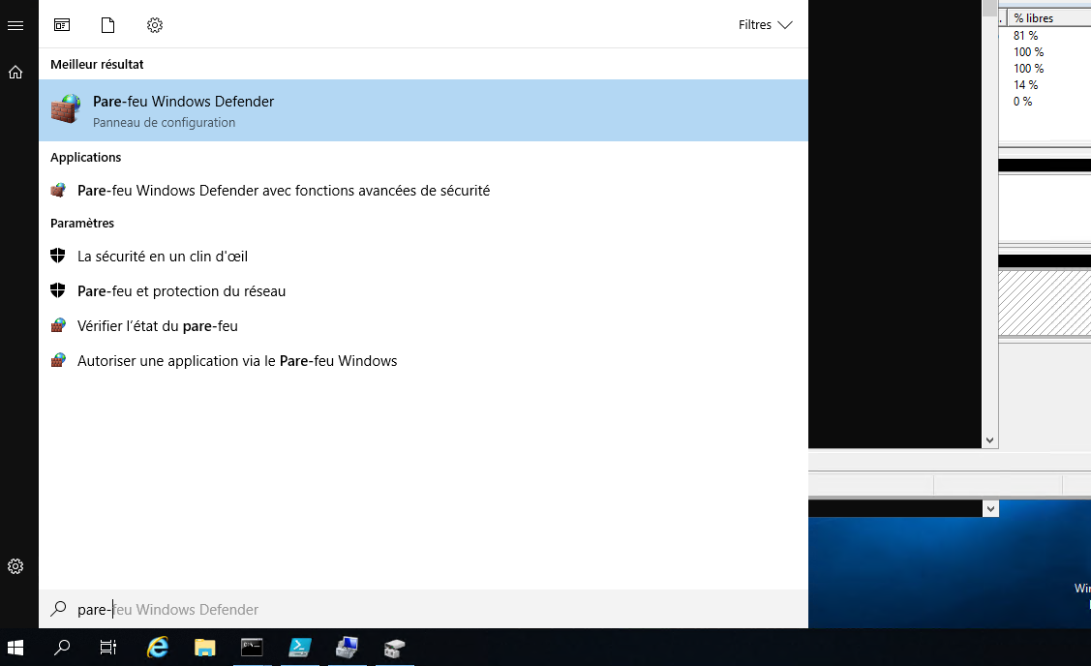Image resolution: width=1091 pixels, height=666 pixels.
Task: Open Pare-feu Windows Defender best result
Action: 423,110
